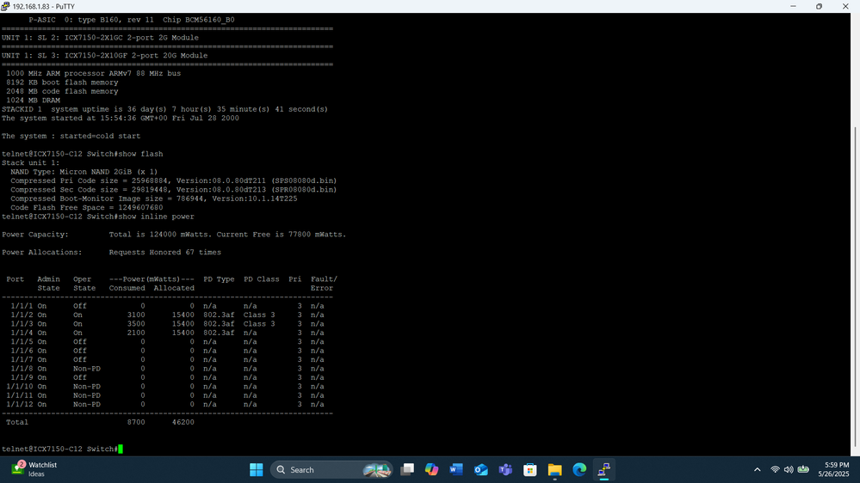
Task: Open the PuTTY system menu icon in title bar
Action: [x=5, y=6]
